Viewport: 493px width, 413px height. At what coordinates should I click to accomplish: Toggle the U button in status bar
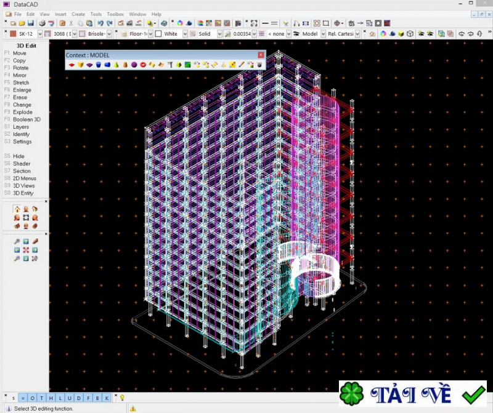pos(70,398)
